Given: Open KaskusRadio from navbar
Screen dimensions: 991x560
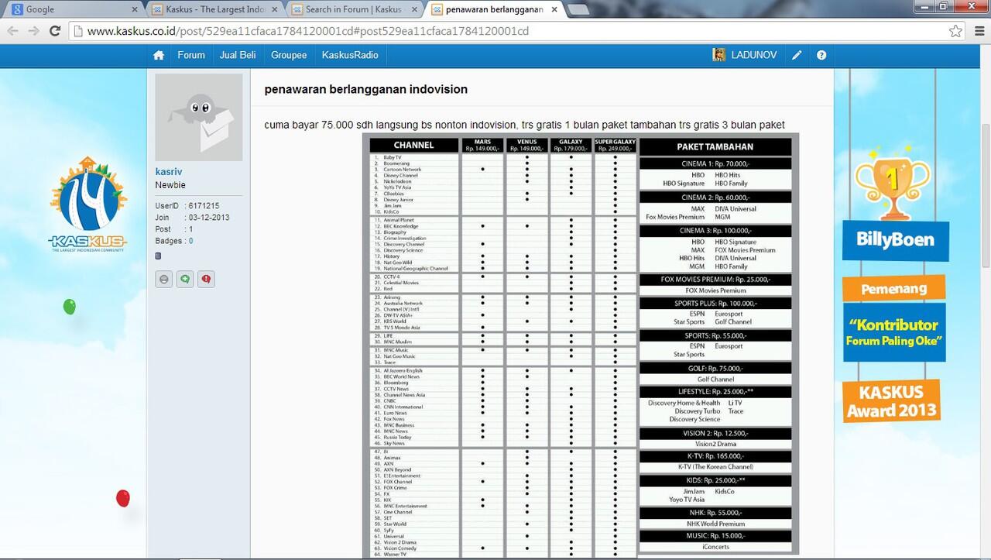Looking at the screenshot, I should [x=350, y=55].
